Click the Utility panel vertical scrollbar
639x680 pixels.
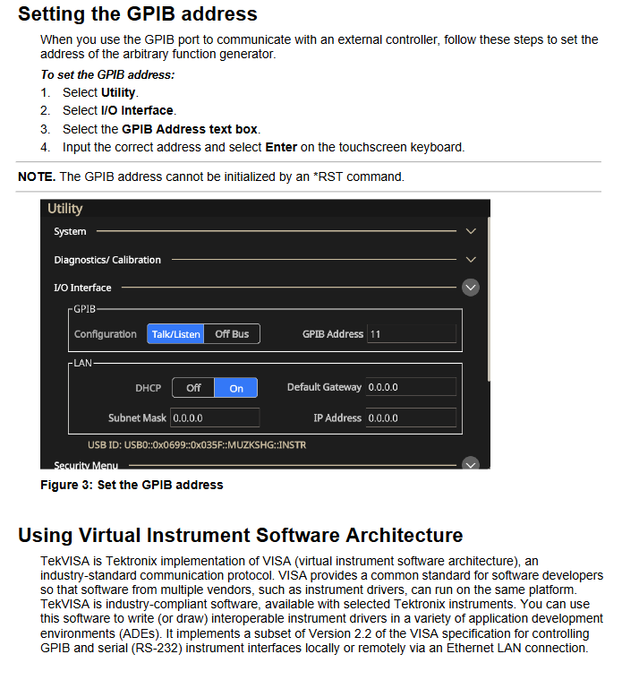[x=489, y=296]
